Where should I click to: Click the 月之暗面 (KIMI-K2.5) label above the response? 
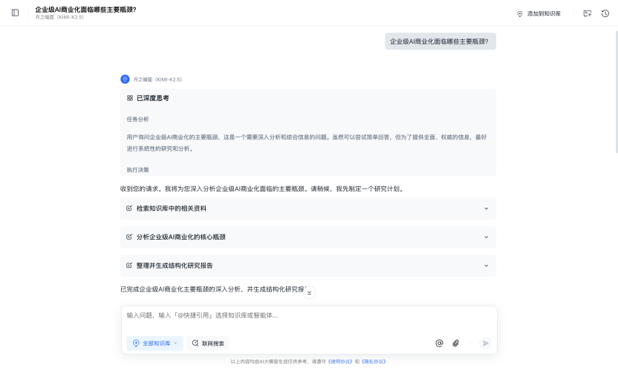[157, 79]
